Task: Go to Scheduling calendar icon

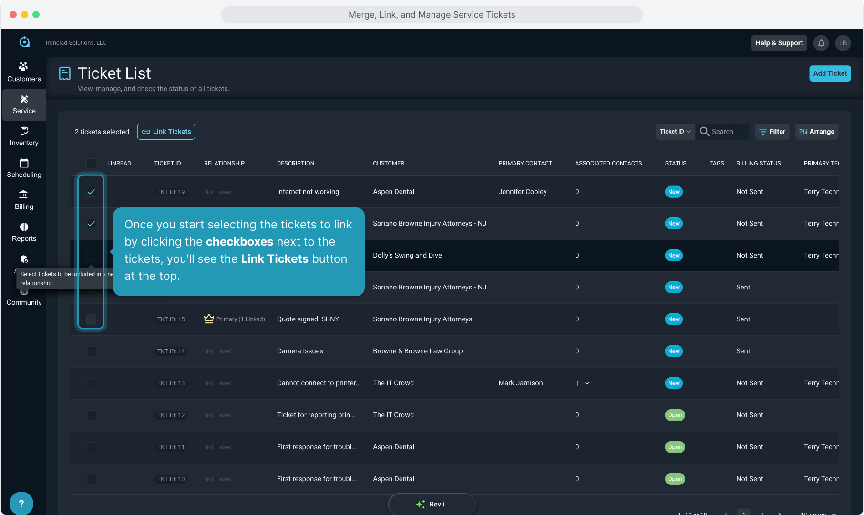Action: tap(24, 163)
